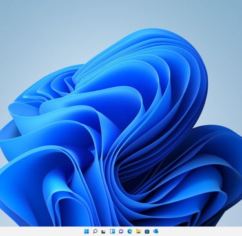Click the blue bloom desktop wallpaper
This screenshot has width=242, height=236.
[121, 140]
